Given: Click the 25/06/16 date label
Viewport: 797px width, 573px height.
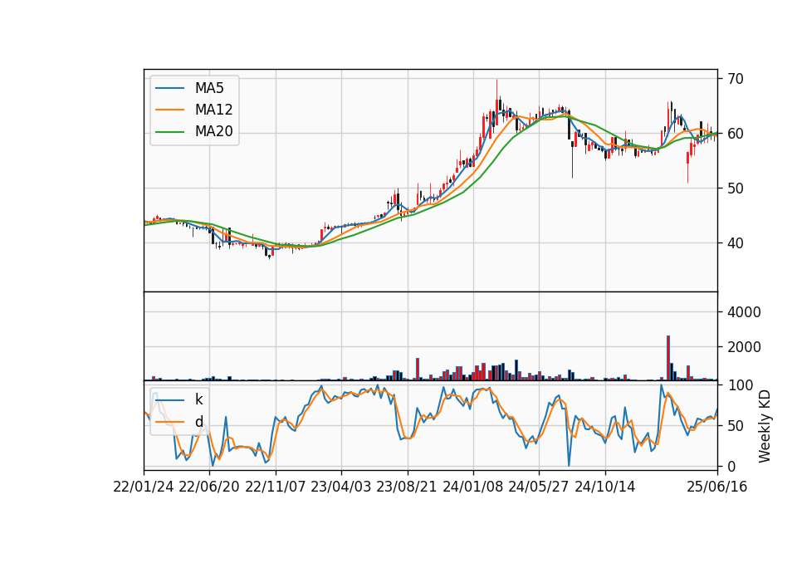Looking at the screenshot, I should click(x=717, y=487).
